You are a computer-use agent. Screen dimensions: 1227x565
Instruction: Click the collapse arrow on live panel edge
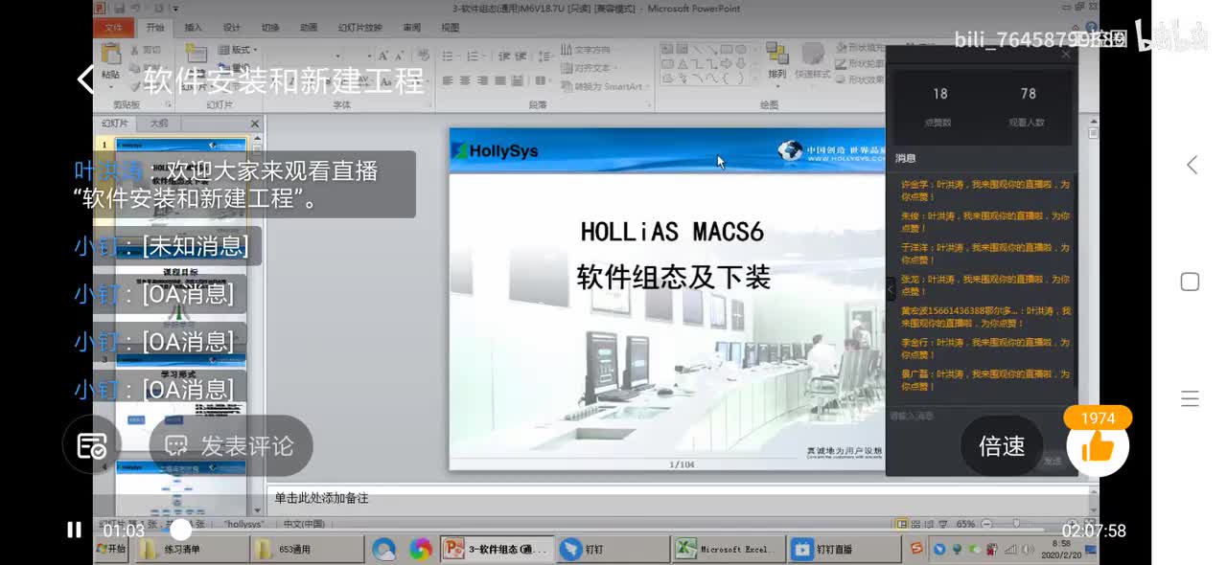click(891, 287)
